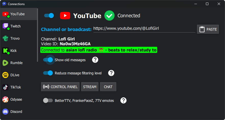Open the Trovo connection icon
Image resolution: width=225 pixels, height=120 pixels.
coord(5,38)
